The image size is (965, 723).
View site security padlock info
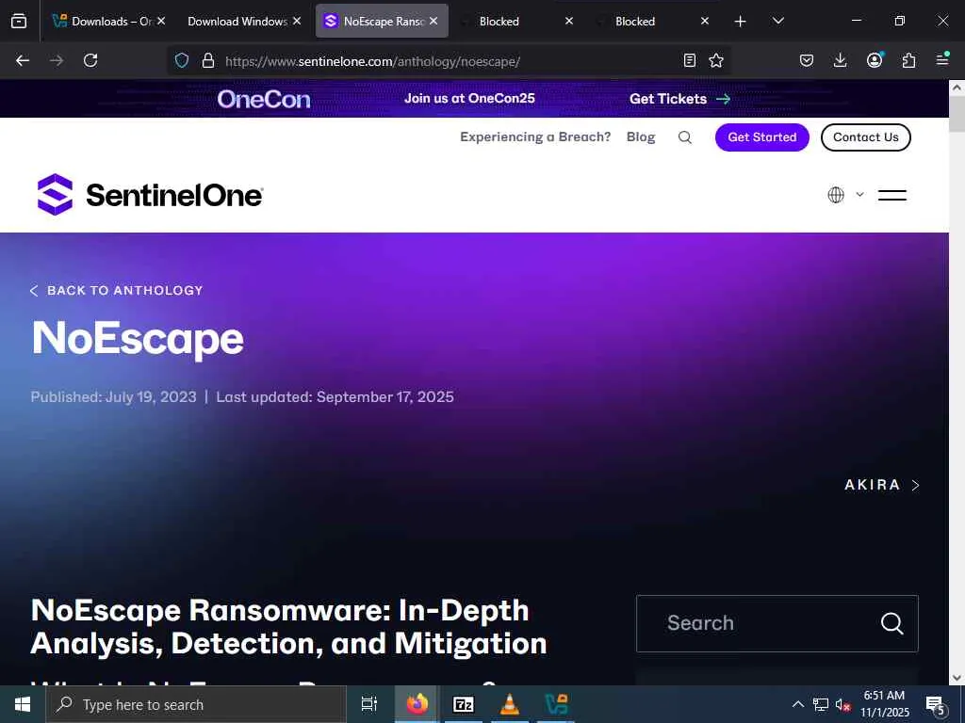pyautogui.click(x=208, y=60)
